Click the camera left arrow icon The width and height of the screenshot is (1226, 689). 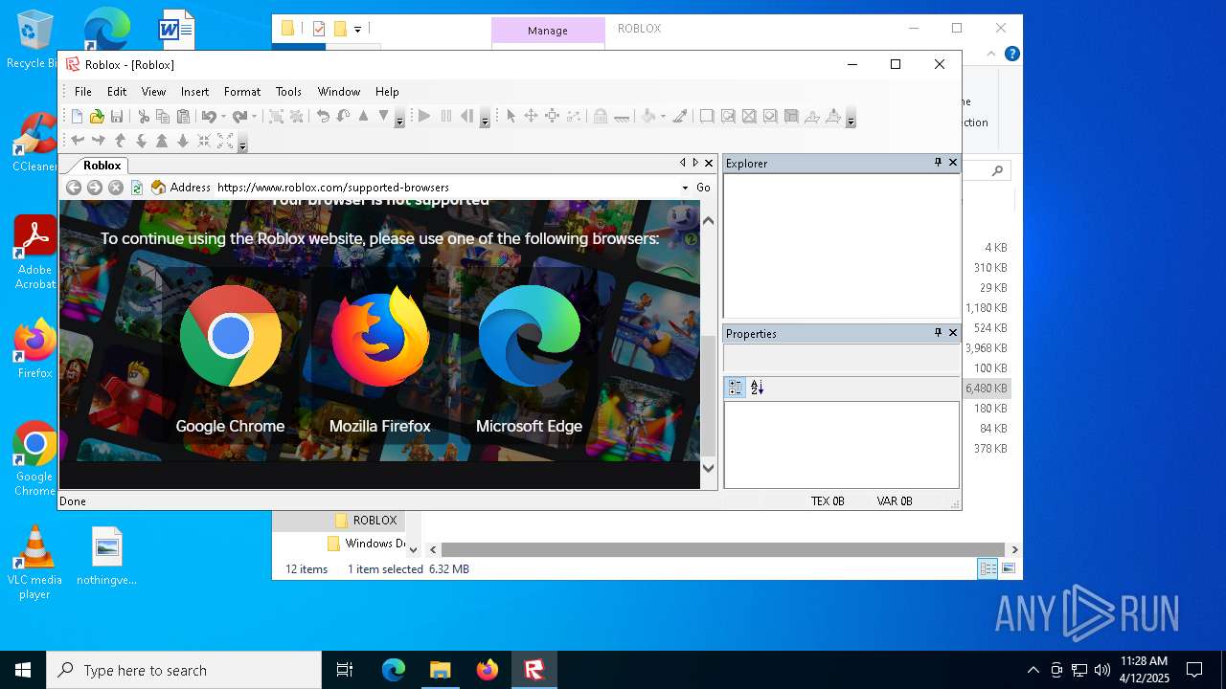tap(78, 142)
